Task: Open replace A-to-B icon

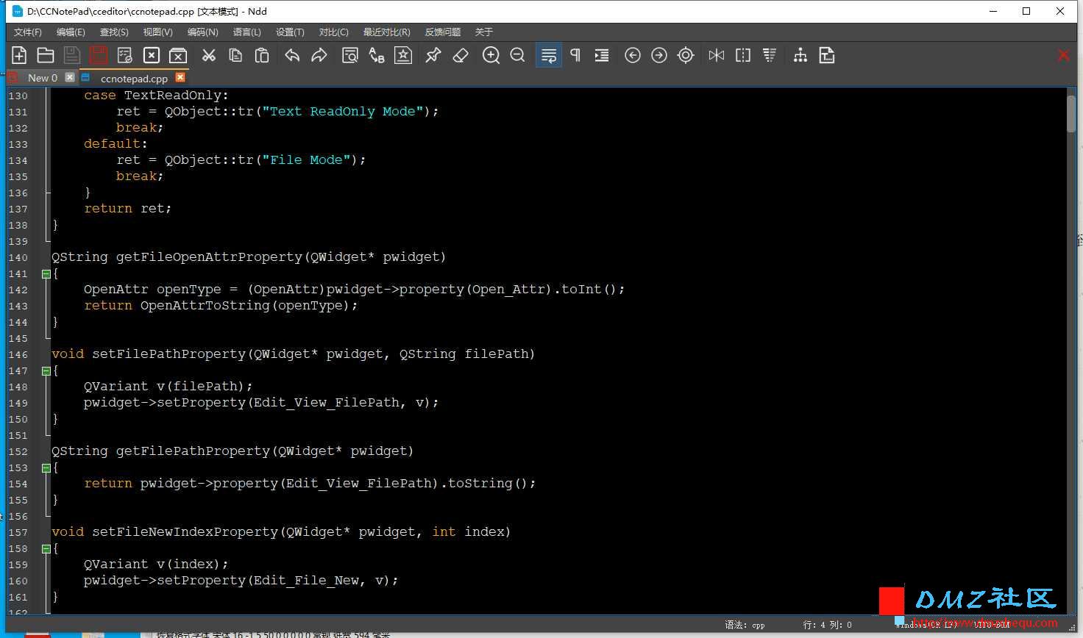Action: coord(377,55)
